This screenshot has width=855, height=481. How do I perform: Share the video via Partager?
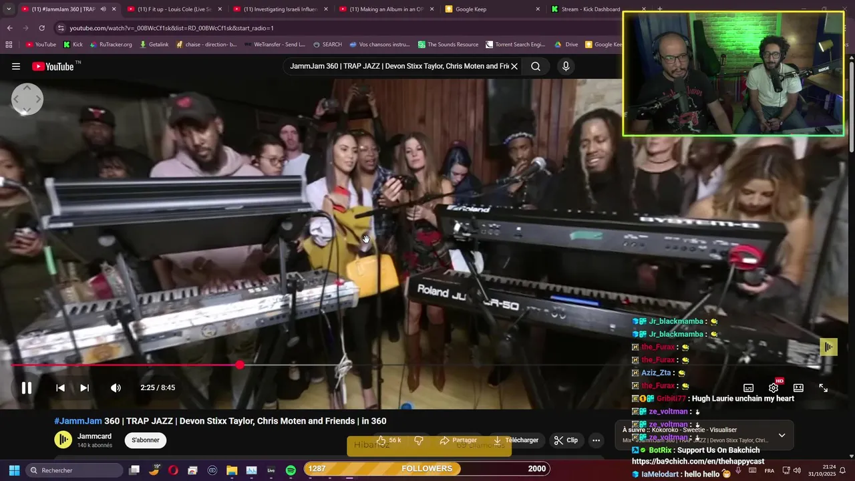click(458, 440)
